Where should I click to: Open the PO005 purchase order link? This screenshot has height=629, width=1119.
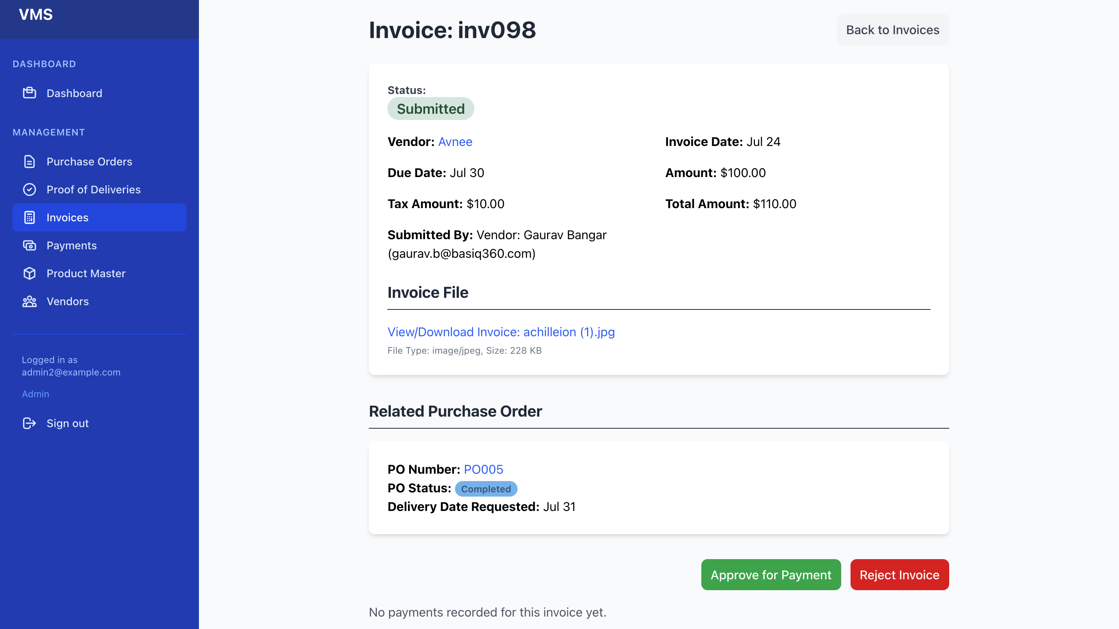pos(483,469)
